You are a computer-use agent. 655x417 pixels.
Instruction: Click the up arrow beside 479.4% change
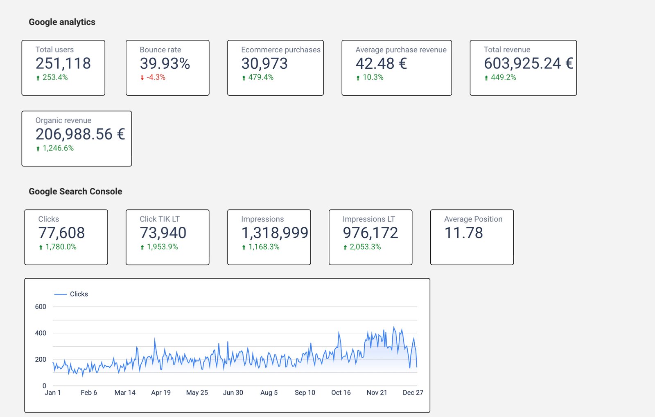[244, 78]
